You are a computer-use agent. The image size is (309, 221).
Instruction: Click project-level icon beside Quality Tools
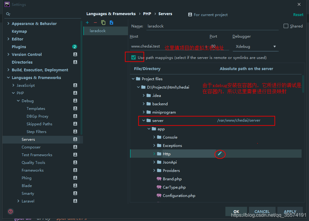point(75,162)
